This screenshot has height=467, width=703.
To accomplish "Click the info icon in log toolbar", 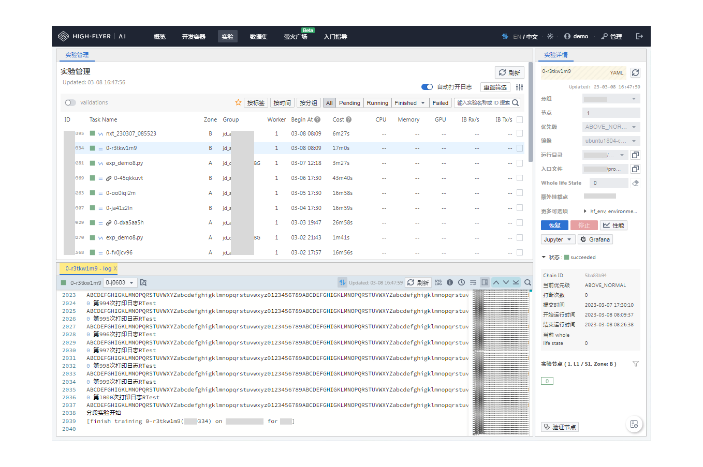I will pyautogui.click(x=450, y=282).
